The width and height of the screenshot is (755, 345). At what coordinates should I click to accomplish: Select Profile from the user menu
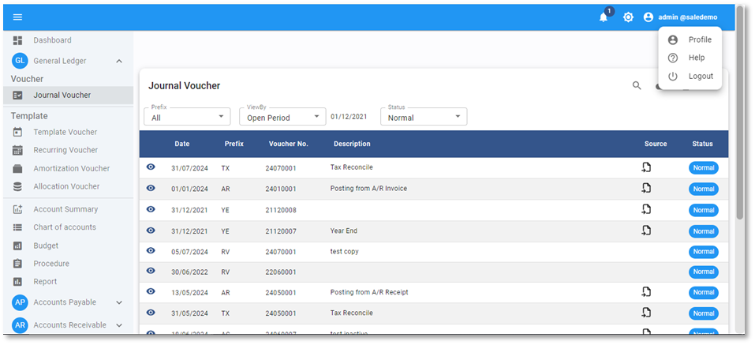pos(699,39)
